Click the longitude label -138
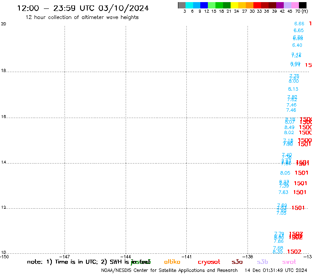Viewport: 312px width, 274px height. click(x=248, y=257)
